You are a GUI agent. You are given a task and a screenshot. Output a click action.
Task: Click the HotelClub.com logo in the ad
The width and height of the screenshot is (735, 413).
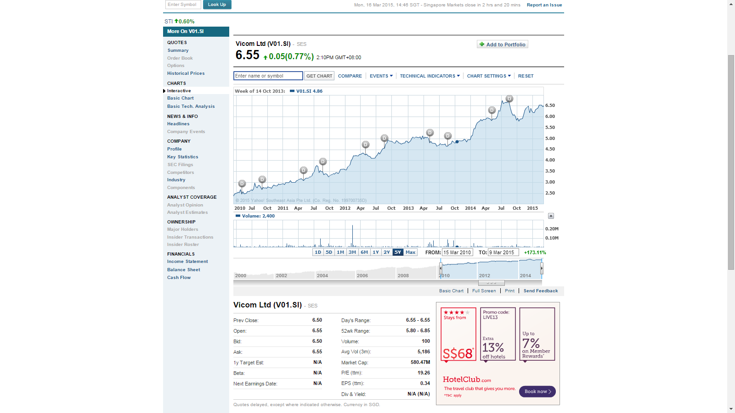tap(467, 380)
